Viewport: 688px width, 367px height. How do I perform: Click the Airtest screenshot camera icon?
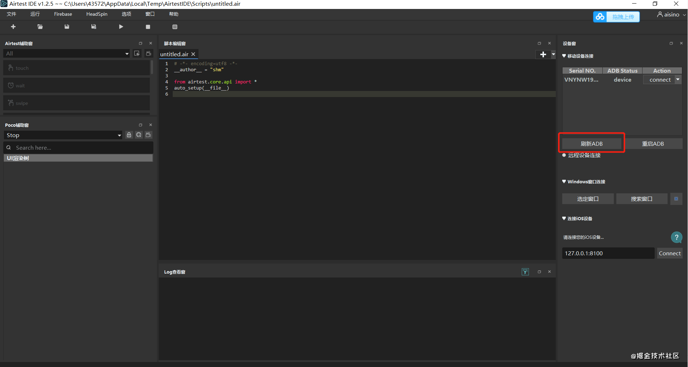coord(148,53)
